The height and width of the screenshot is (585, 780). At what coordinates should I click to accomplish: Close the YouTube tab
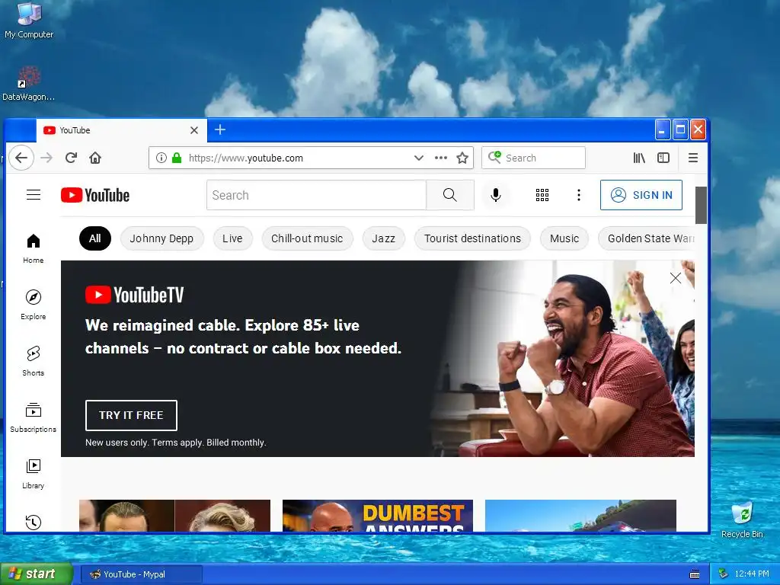[x=194, y=130]
